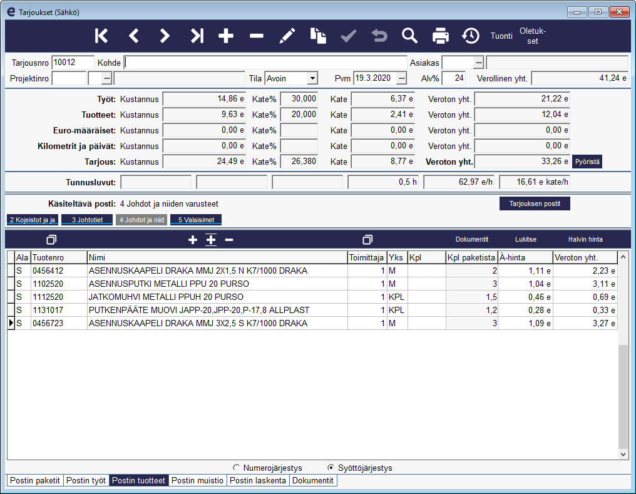
Task: Click scrollbar down arrow in product list
Action: [623, 455]
